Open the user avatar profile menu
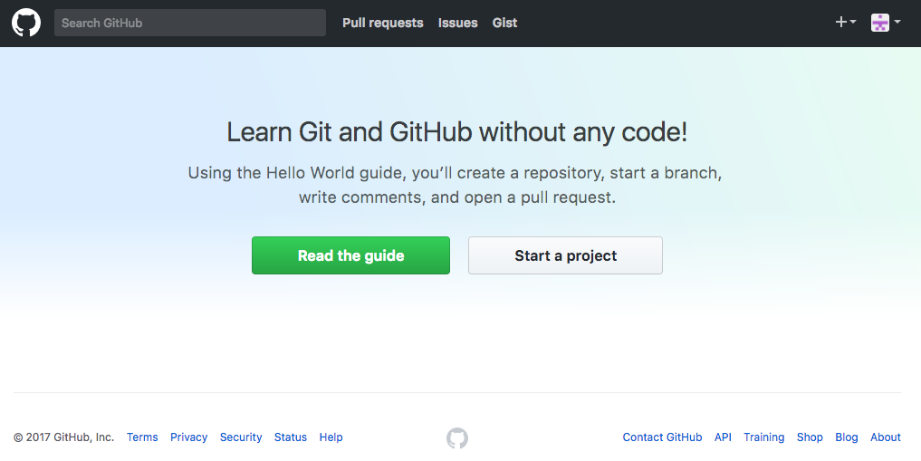Viewport: 921px width, 461px height. [886, 23]
